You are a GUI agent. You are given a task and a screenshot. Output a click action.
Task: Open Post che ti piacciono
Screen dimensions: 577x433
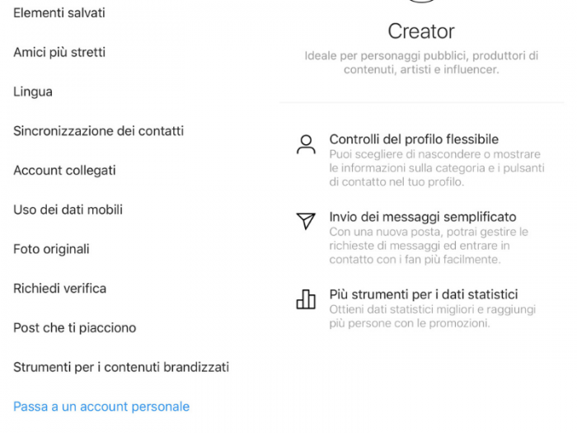pyautogui.click(x=74, y=327)
